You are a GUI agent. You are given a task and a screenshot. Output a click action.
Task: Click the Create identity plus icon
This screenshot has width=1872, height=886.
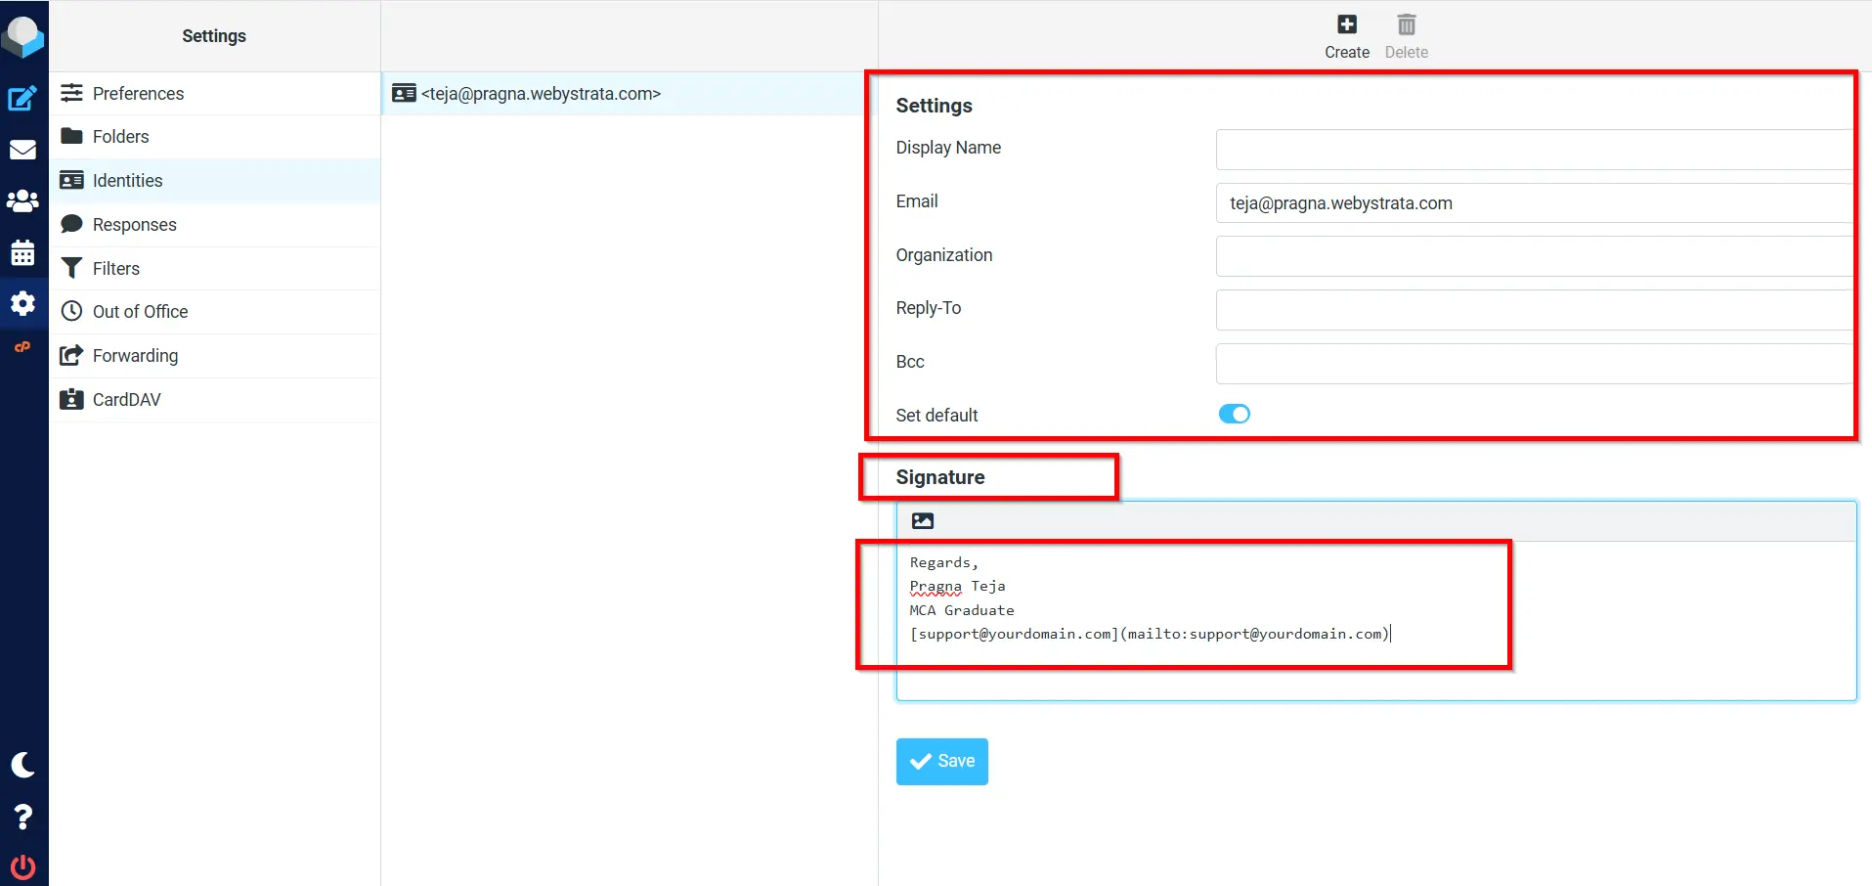(x=1346, y=24)
